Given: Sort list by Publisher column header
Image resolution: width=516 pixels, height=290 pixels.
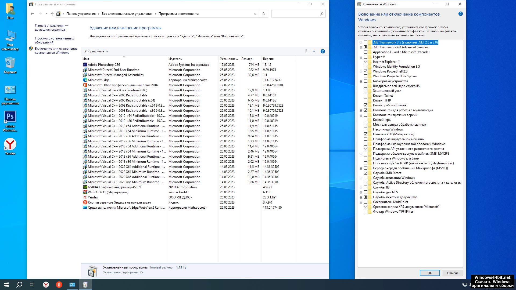Looking at the screenshot, I should (175, 59).
